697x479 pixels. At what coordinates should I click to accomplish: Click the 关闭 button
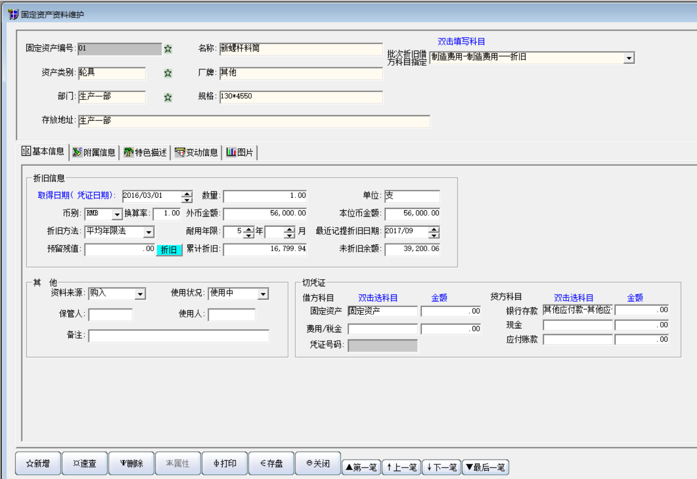click(x=318, y=463)
